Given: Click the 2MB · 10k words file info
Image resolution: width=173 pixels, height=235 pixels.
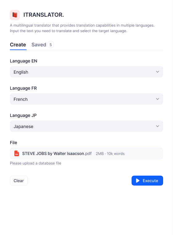Looking at the screenshot, I should click(x=110, y=154).
